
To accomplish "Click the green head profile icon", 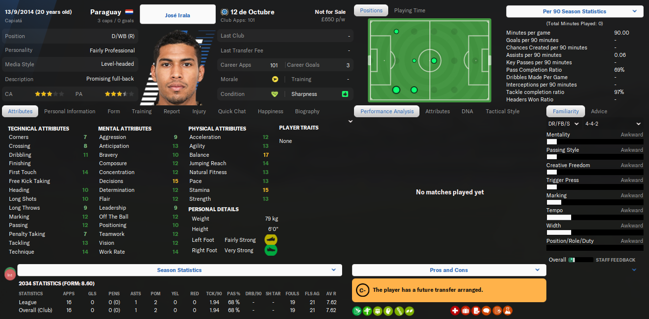I will point(388,311).
